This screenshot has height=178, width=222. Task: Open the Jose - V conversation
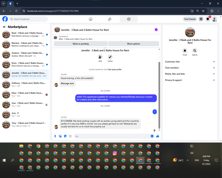click(x=25, y=114)
